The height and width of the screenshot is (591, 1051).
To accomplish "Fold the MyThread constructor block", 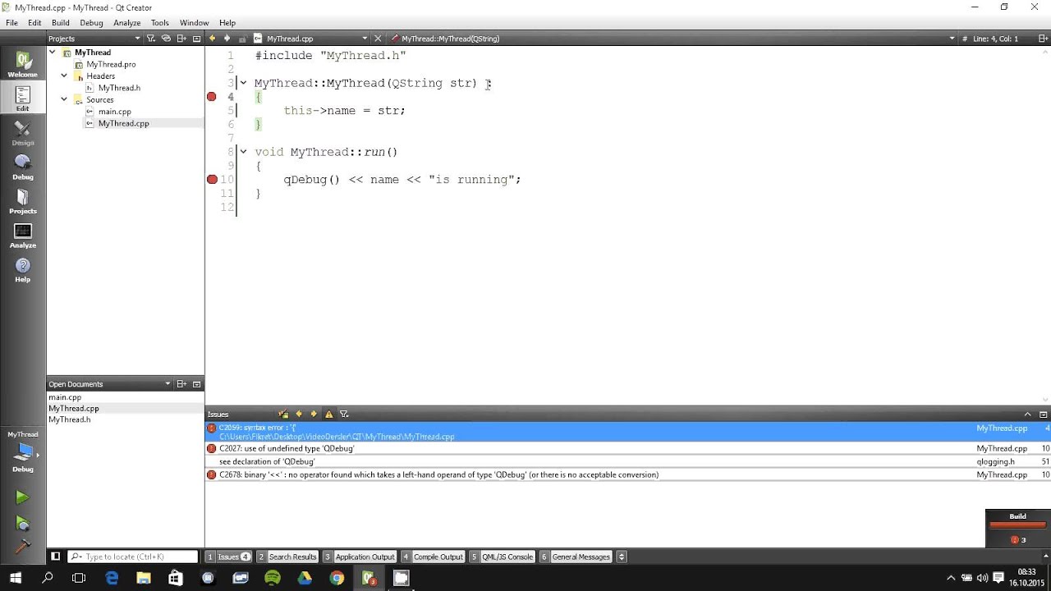I will click(x=243, y=83).
